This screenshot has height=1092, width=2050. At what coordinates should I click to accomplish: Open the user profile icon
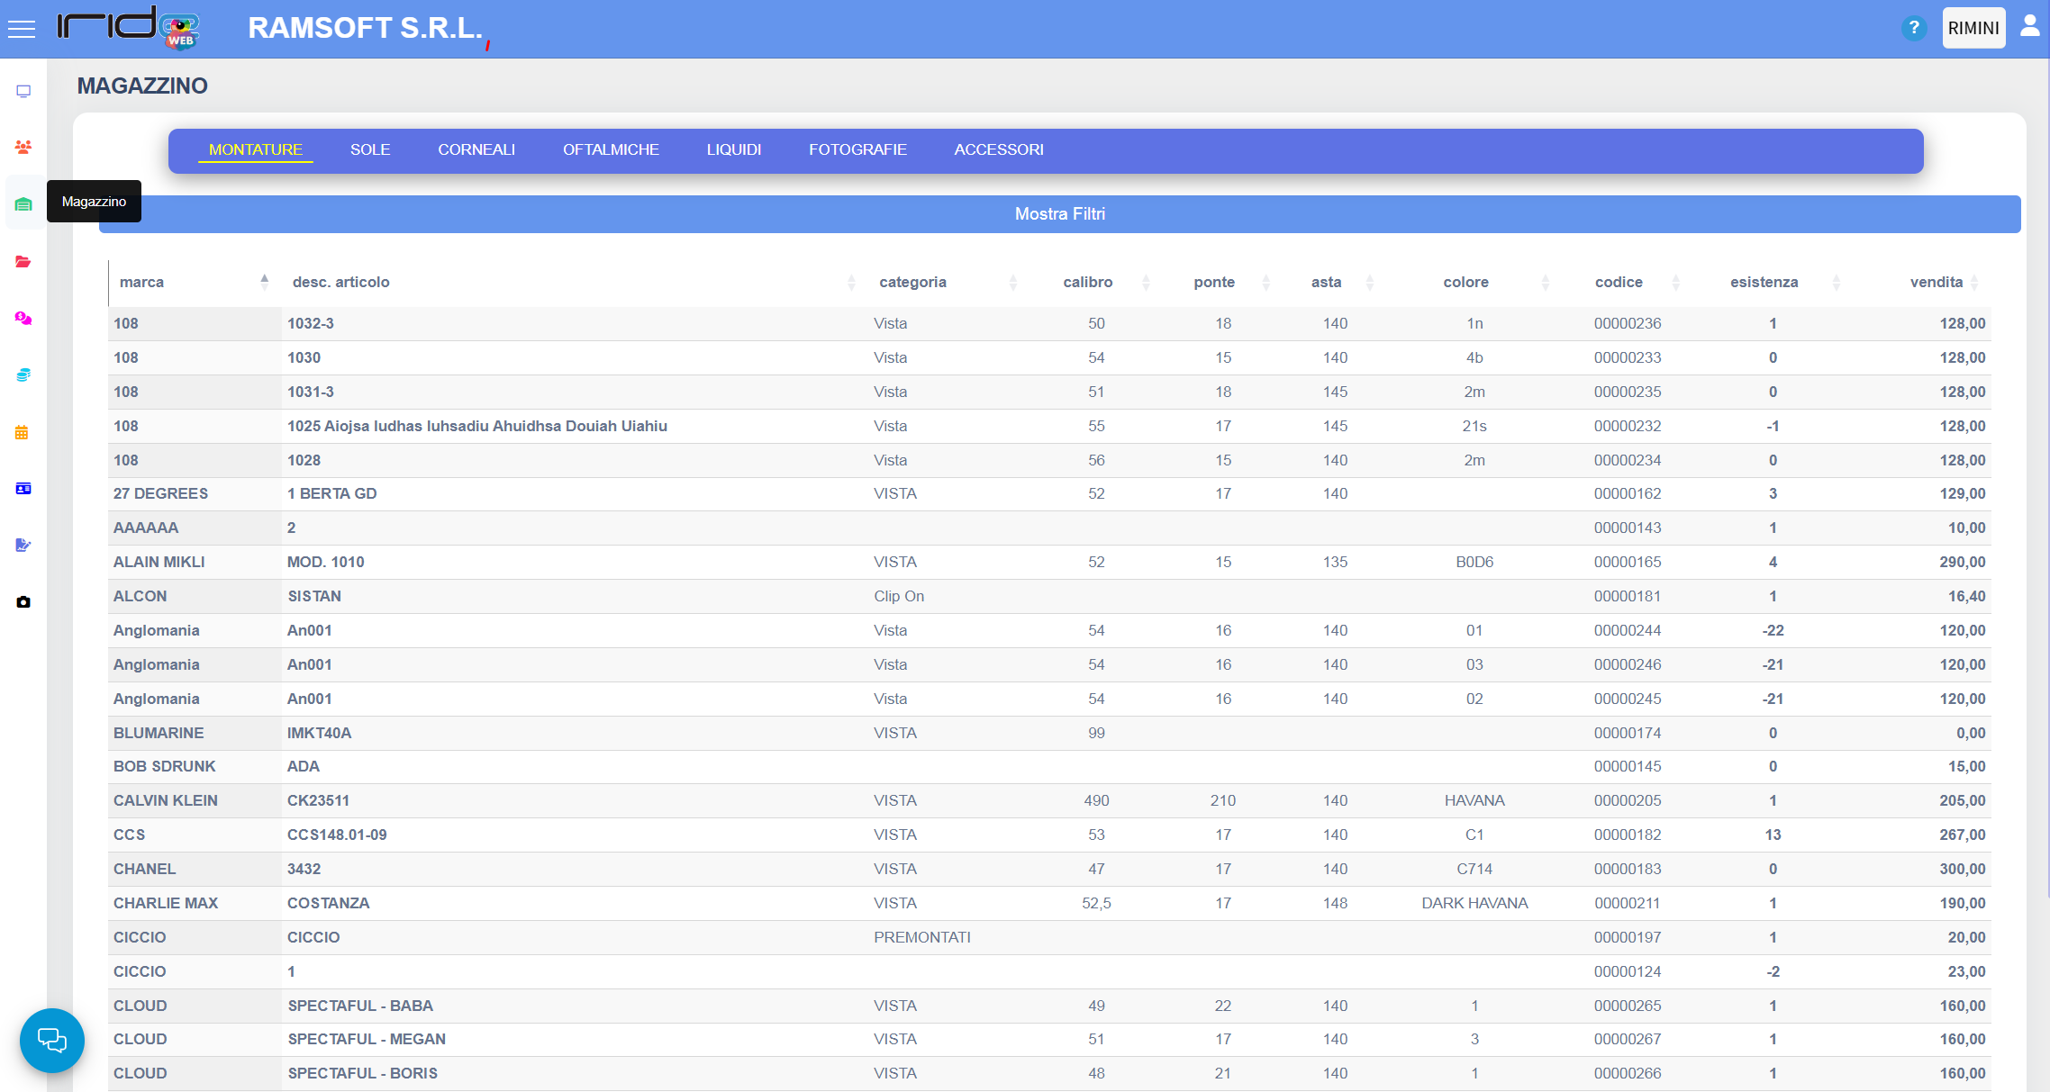[2030, 26]
